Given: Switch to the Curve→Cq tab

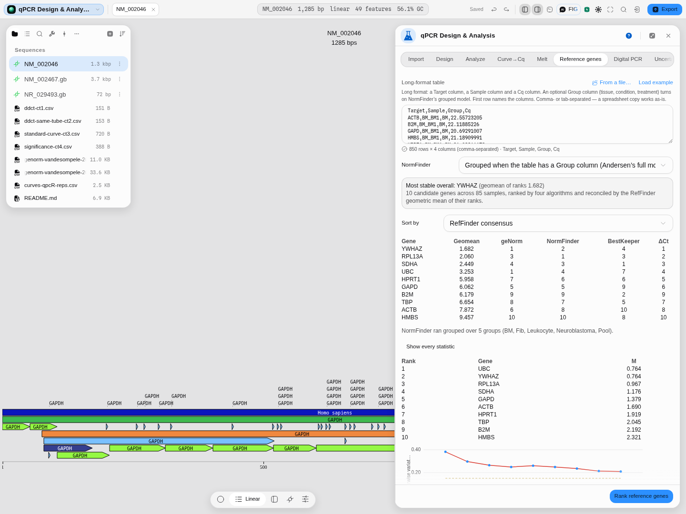Looking at the screenshot, I should click(511, 59).
